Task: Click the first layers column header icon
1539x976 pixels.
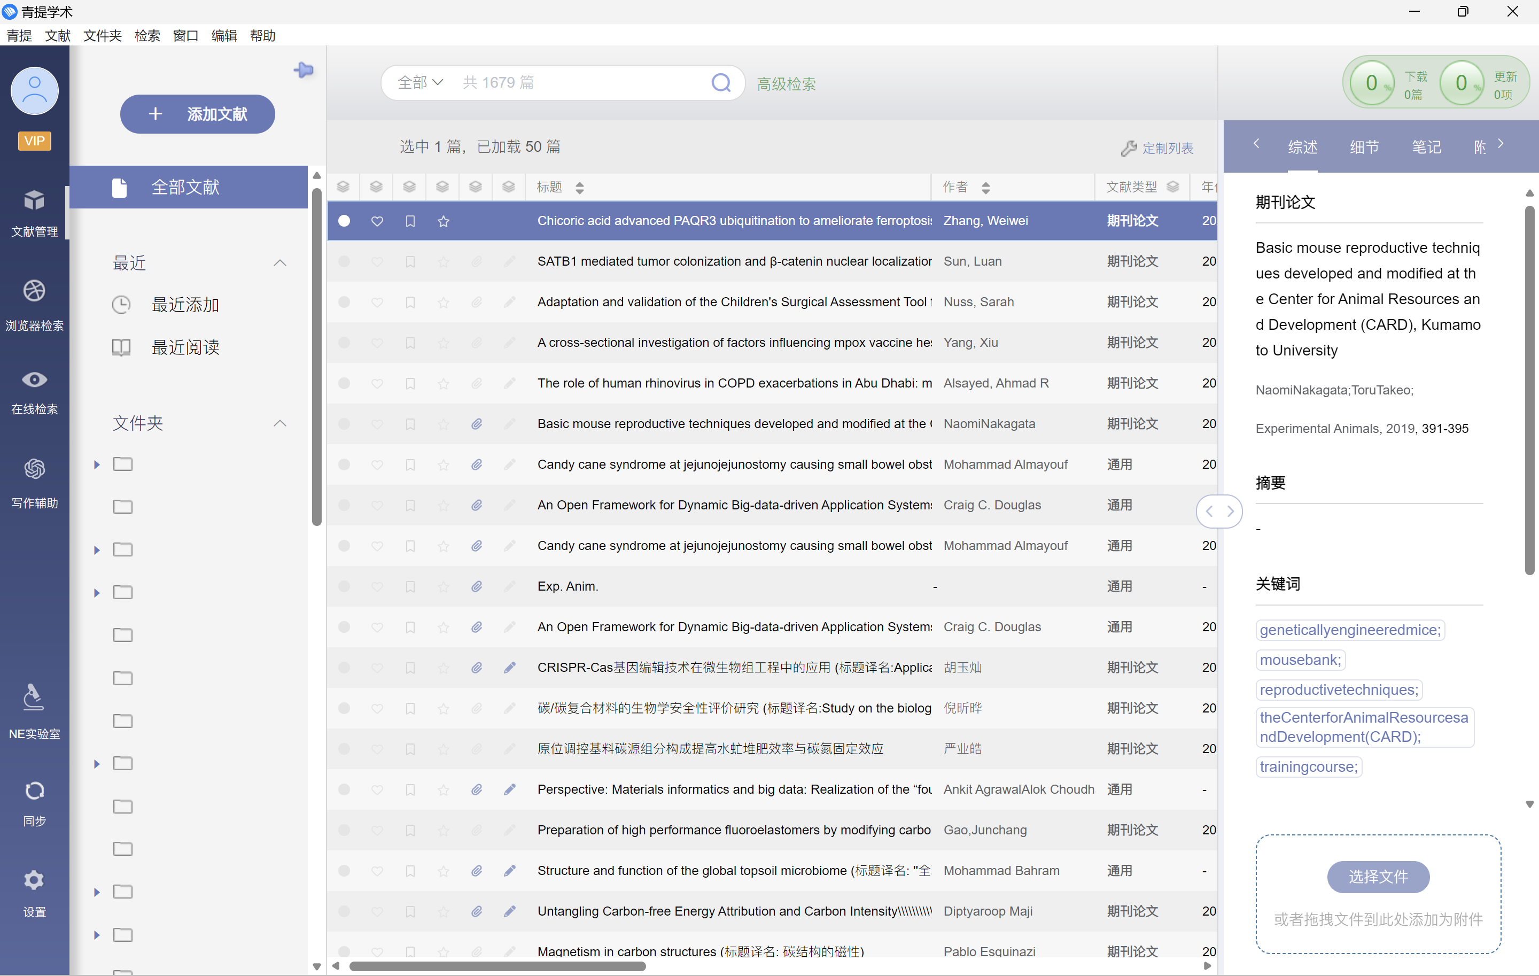Action: pos(343,187)
